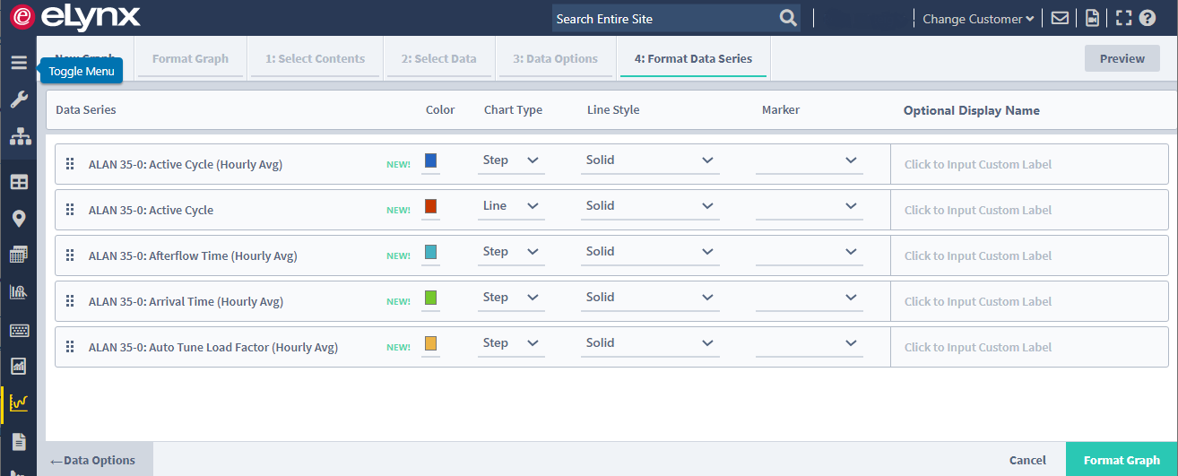Open Chart Type dropdown for Afterflow Time
The height and width of the screenshot is (476, 1178).
click(511, 252)
